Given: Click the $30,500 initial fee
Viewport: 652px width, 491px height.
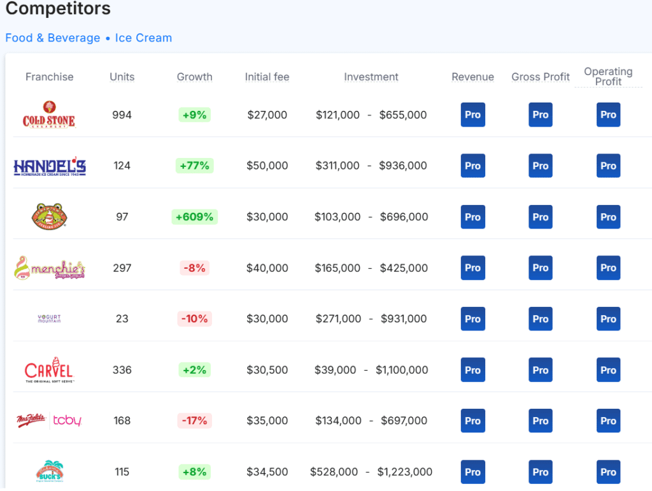Looking at the screenshot, I should (267, 369).
